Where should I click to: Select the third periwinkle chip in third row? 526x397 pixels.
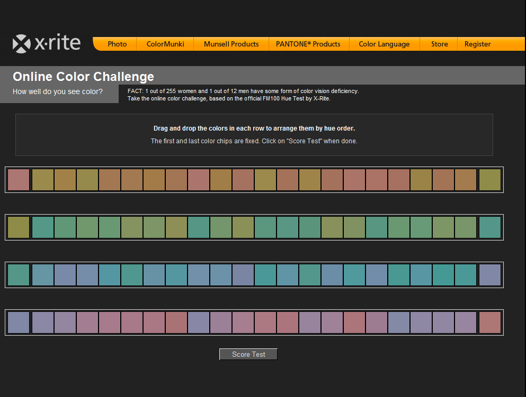(x=65, y=275)
